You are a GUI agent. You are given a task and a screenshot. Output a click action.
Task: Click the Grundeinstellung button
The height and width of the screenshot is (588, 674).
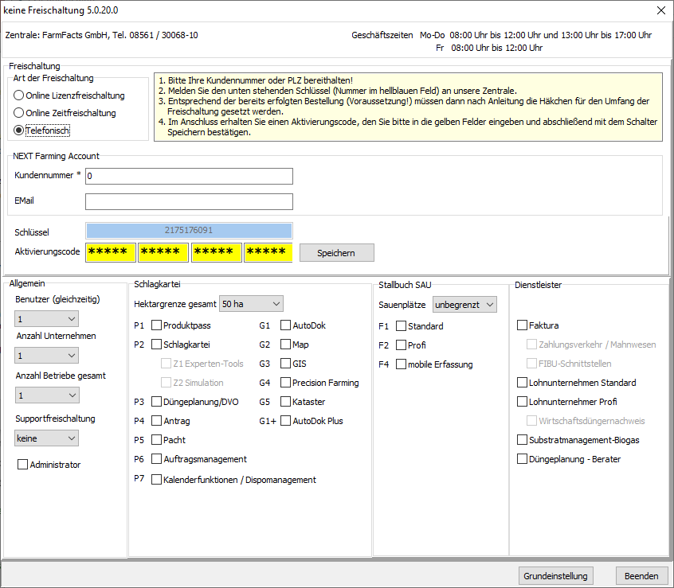coord(556,576)
